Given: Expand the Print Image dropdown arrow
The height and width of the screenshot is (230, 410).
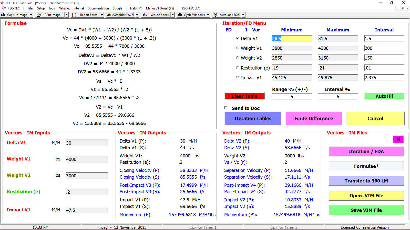Looking at the screenshot, I should [66, 15].
